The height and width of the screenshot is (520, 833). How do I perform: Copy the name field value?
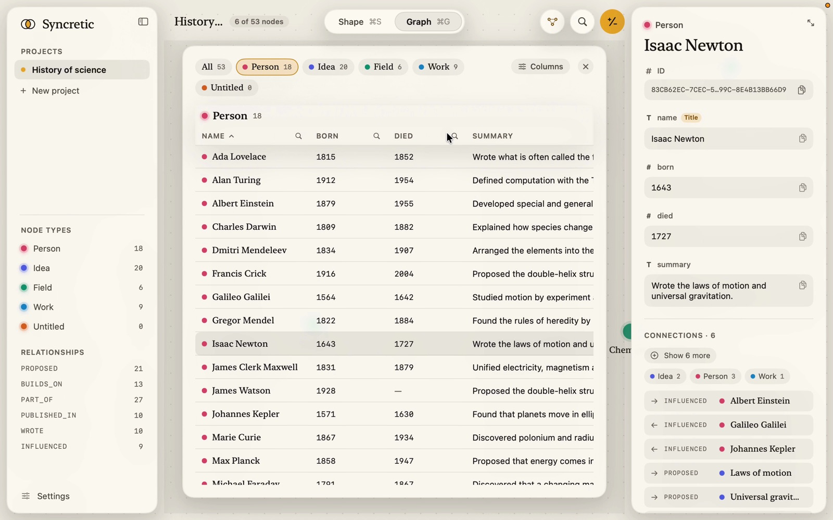click(x=802, y=138)
